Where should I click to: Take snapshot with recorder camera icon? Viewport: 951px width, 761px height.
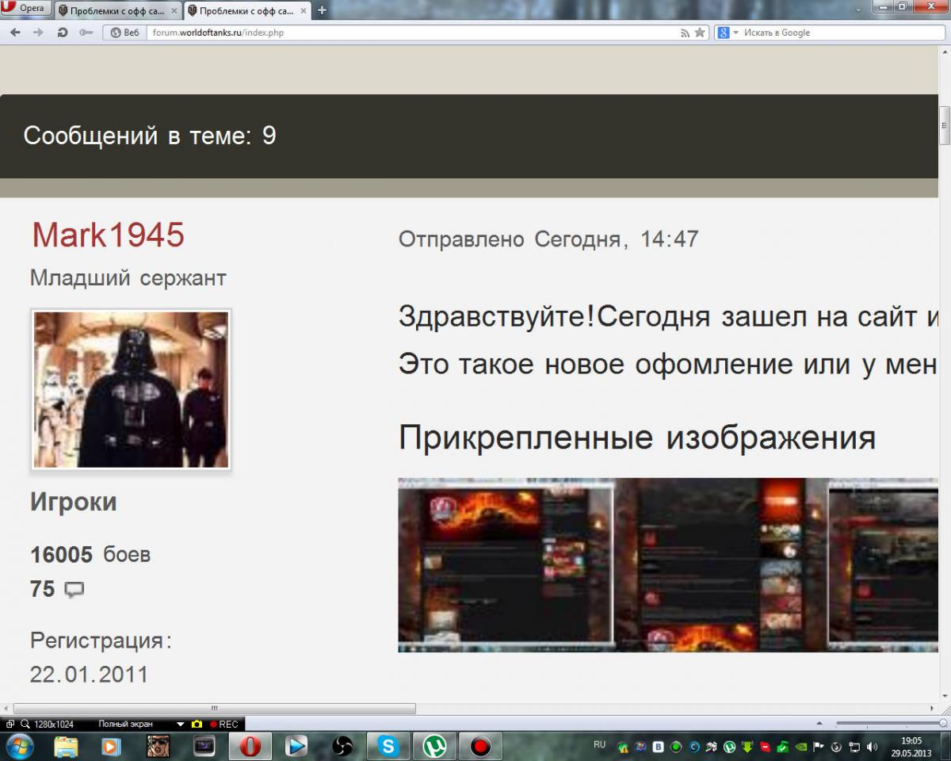point(197,725)
